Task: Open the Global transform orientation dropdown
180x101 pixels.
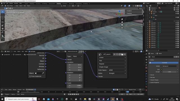Action: pyautogui.click(x=64, y=6)
